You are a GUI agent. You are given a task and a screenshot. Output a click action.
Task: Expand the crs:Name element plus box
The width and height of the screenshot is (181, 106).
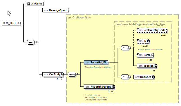click(x=153, y=55)
